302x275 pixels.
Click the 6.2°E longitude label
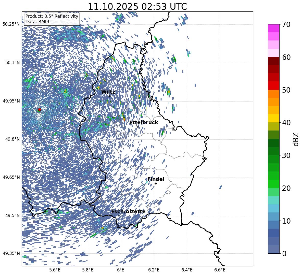(154, 270)
